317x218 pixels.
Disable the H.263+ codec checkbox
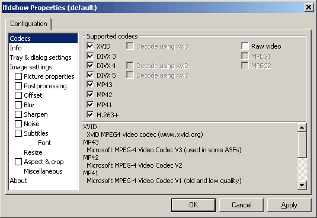point(90,115)
